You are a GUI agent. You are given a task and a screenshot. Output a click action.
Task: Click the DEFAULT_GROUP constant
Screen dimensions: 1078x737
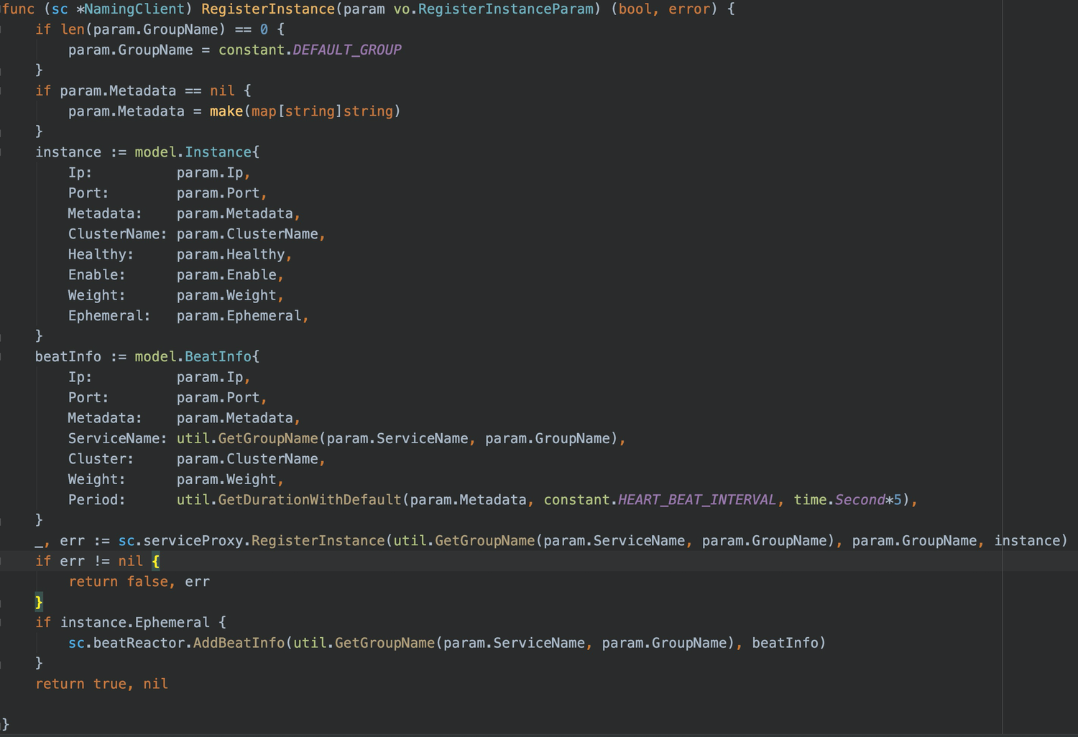click(x=346, y=50)
